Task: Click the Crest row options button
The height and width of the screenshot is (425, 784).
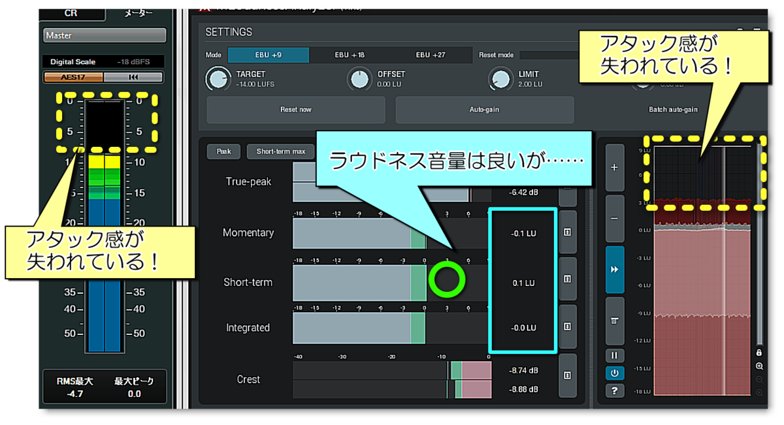Action: 567,375
